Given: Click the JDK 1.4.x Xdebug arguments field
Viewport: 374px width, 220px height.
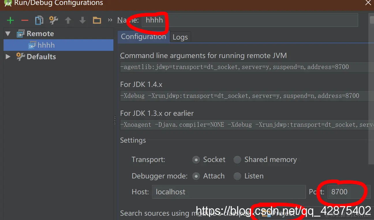Looking at the screenshot, I should 247,96.
